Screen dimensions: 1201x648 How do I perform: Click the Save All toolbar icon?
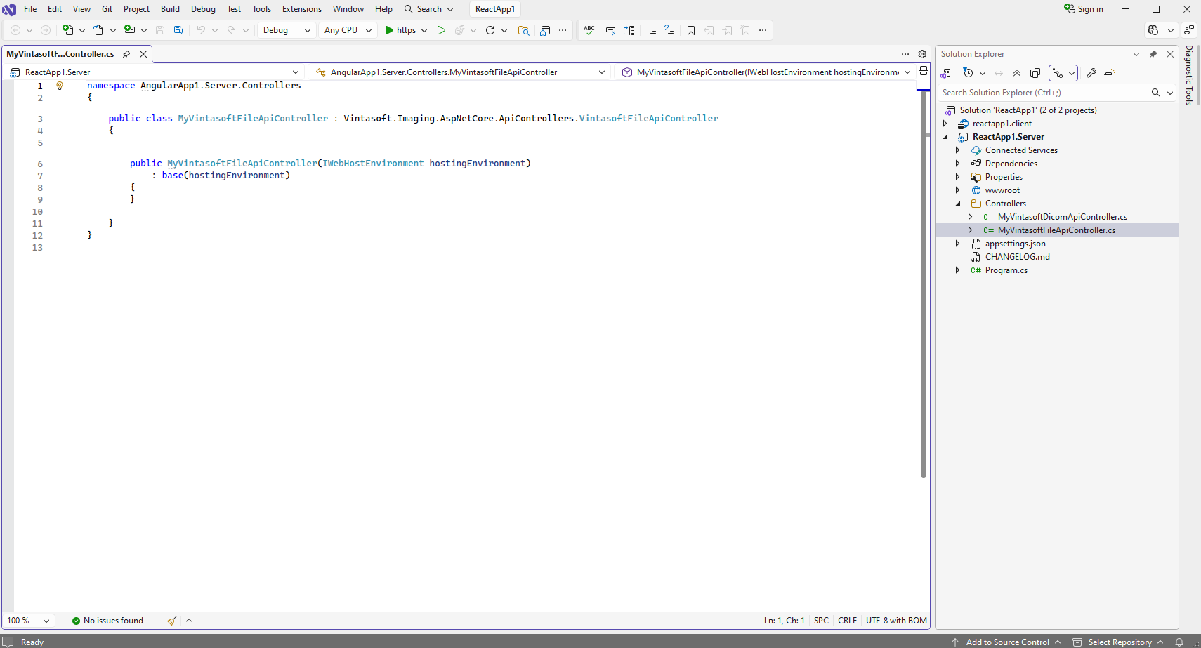point(178,30)
